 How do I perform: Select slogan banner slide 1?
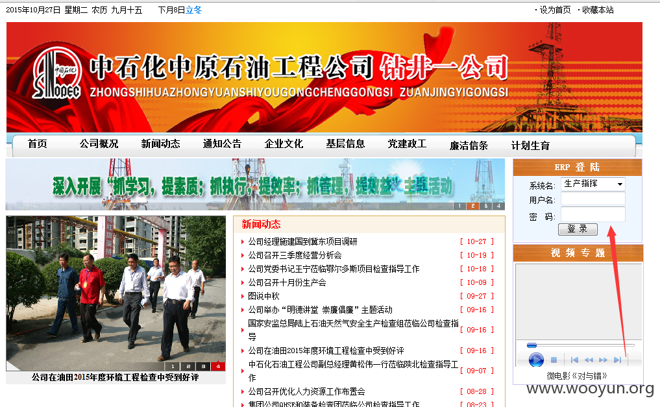459,206
